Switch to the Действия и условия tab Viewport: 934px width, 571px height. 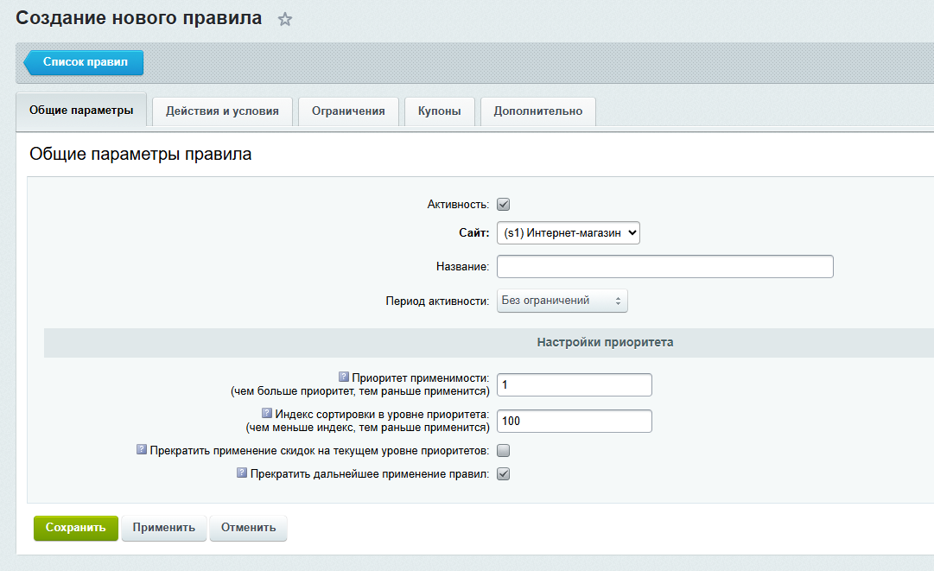(221, 111)
